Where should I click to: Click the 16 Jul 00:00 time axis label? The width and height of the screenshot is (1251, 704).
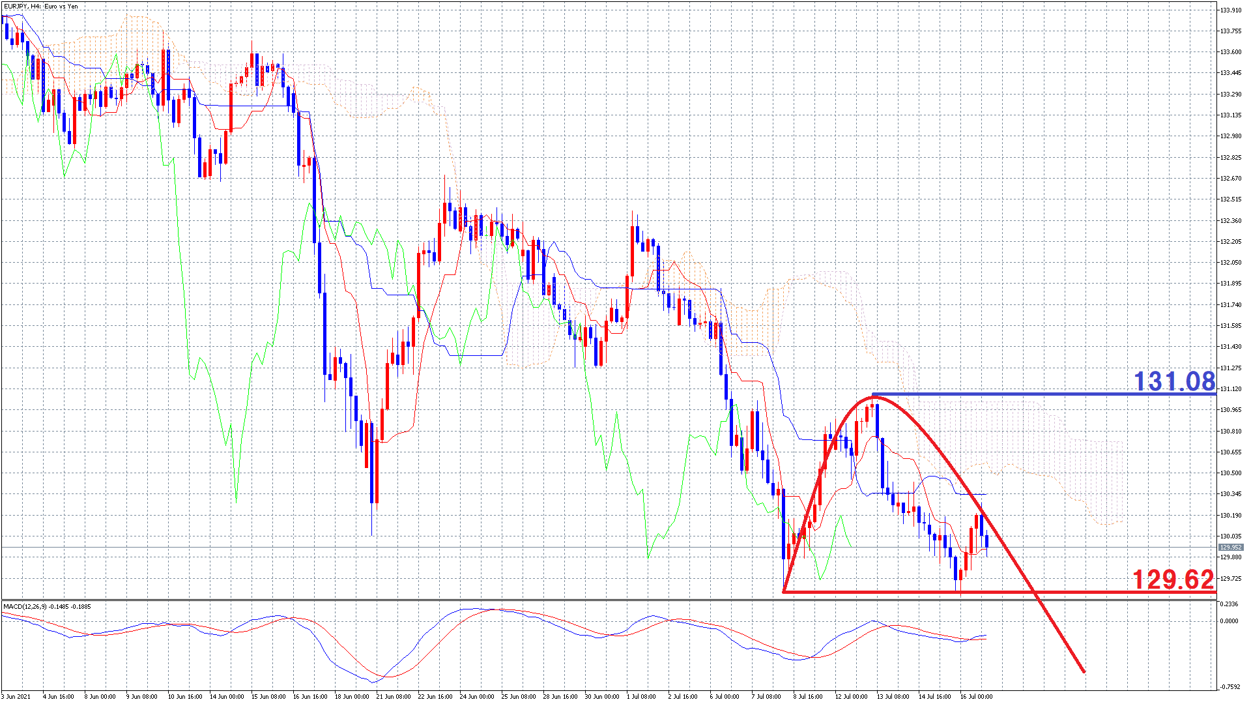(976, 697)
